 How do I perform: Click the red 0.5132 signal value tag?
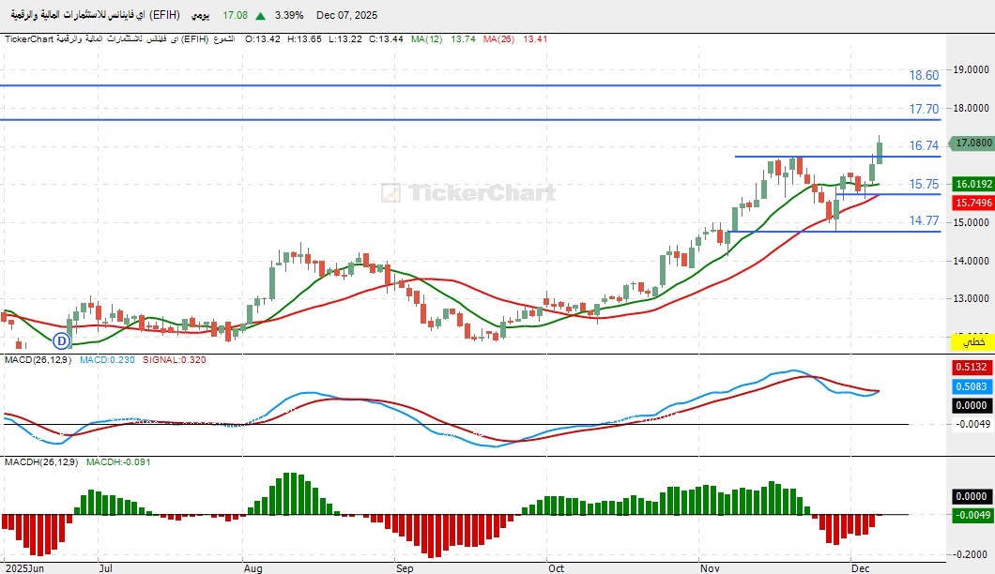(x=971, y=368)
